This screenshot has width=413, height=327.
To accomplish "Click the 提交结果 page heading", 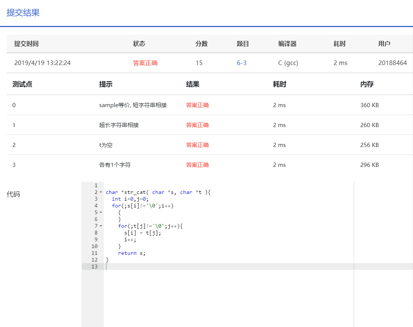I will point(23,13).
